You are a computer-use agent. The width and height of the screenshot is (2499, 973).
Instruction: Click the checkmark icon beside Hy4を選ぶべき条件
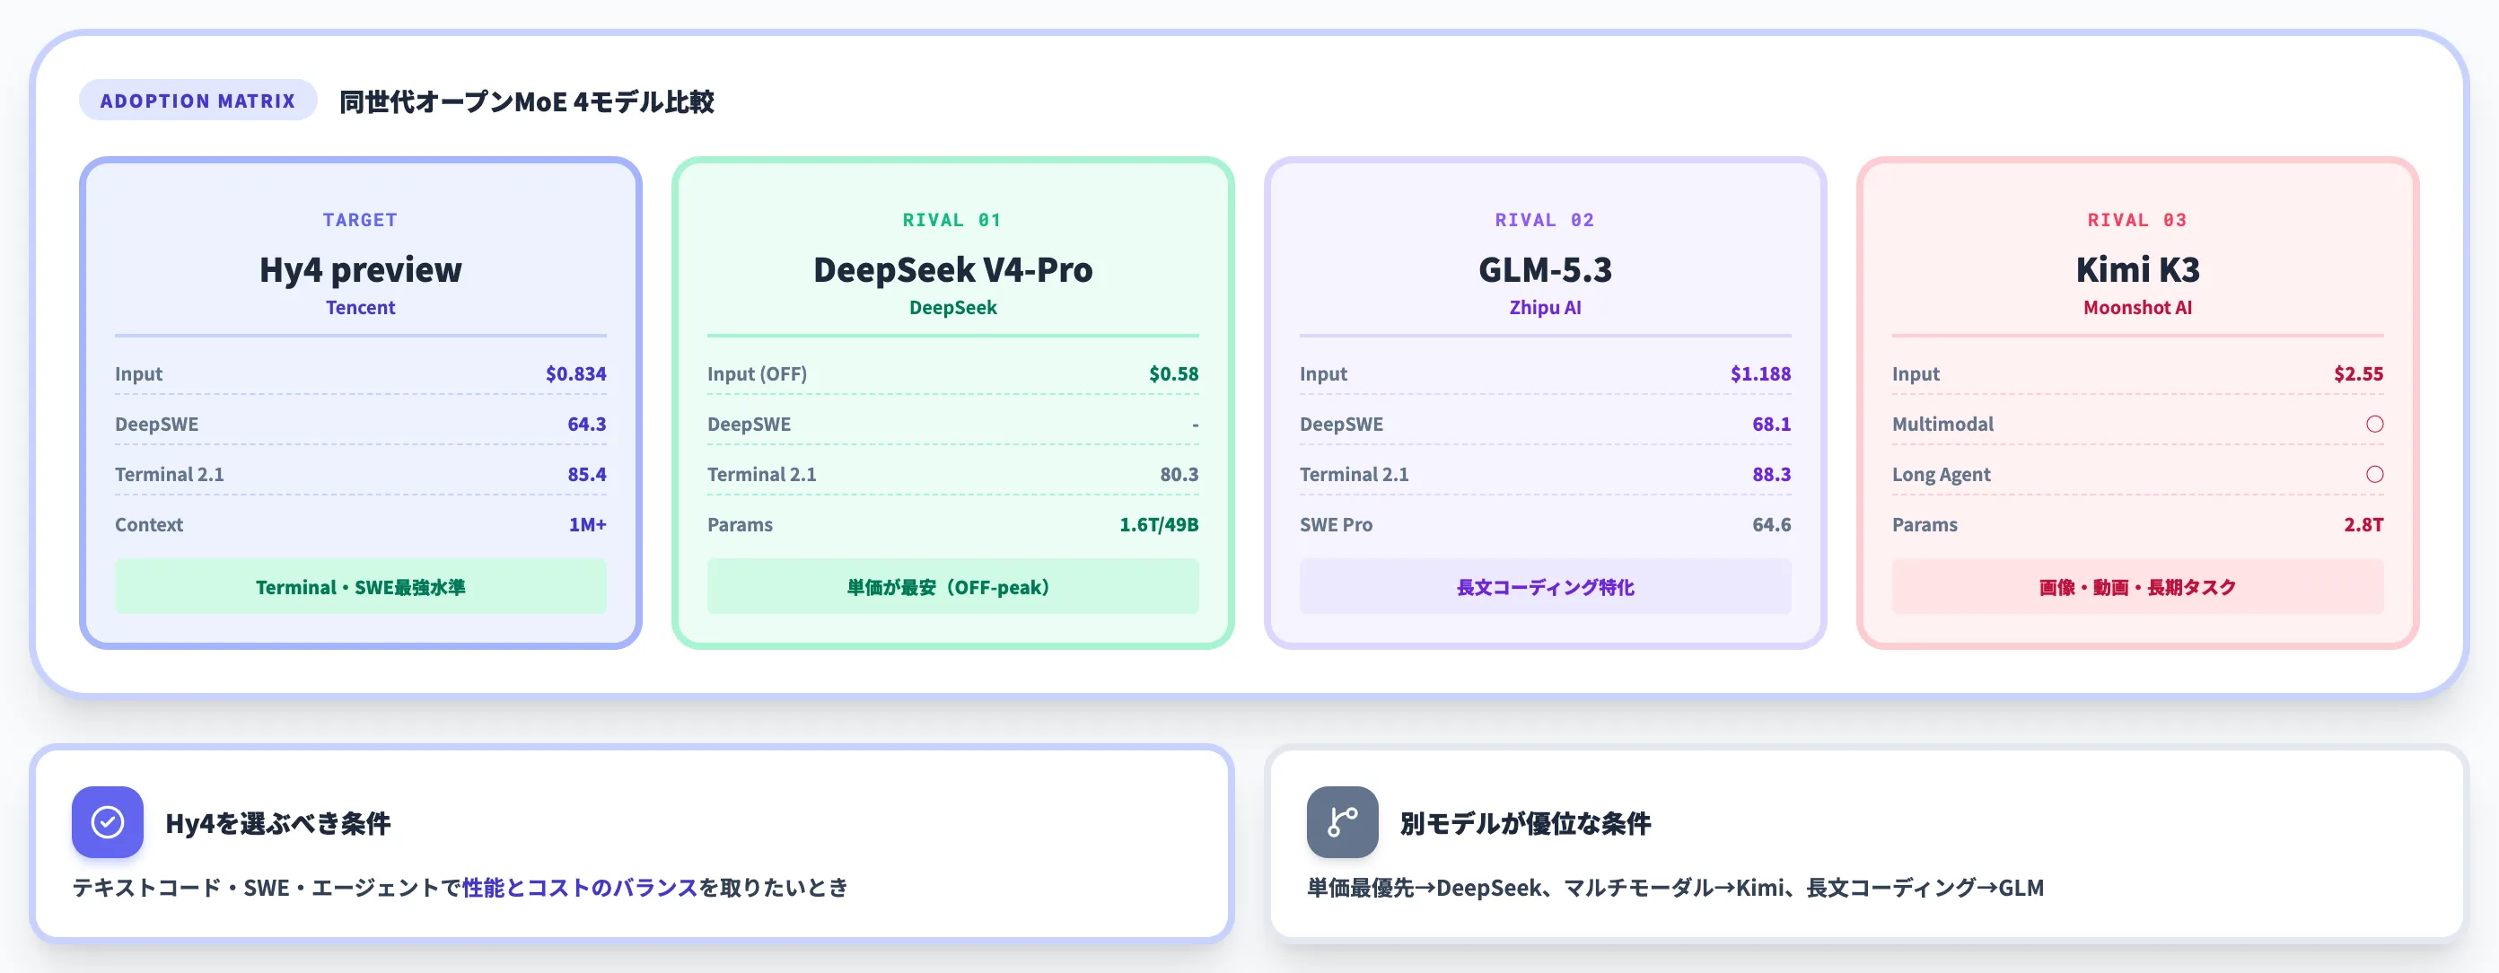[x=108, y=821]
